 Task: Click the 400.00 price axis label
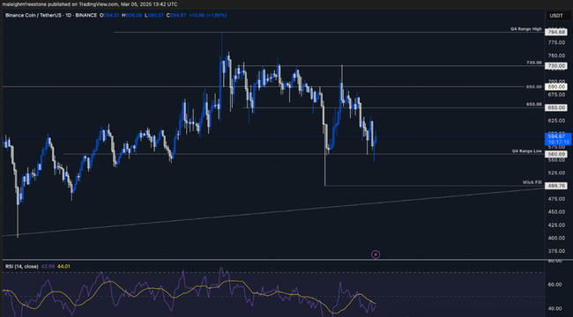point(557,238)
